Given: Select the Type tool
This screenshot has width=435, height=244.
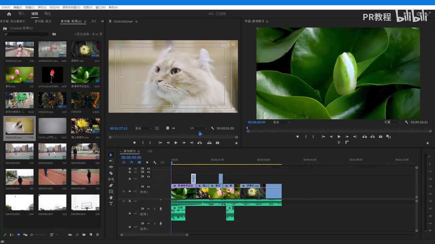Looking at the screenshot, I should [x=111, y=204].
